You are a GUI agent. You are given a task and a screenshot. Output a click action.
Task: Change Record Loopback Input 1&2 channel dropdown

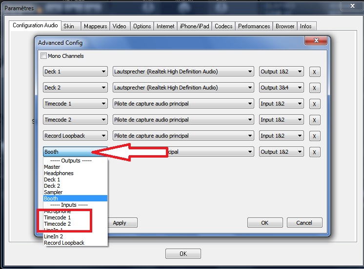(282, 136)
